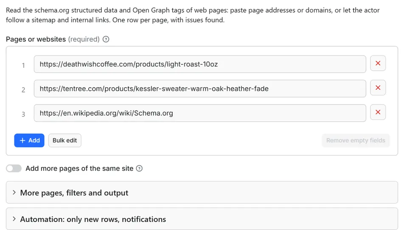Expand Automation: only new rows, notifications section
Image resolution: width=404 pixels, height=230 pixels.
[202, 219]
